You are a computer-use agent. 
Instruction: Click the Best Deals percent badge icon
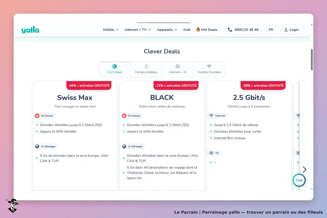(114, 66)
